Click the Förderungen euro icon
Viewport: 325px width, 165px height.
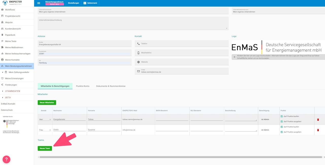click(2, 85)
